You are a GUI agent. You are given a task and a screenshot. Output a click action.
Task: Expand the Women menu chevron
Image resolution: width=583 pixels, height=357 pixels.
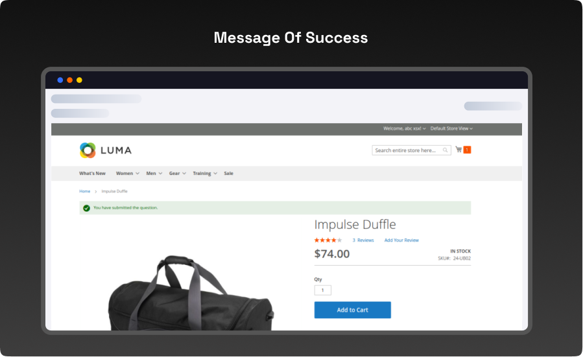137,174
